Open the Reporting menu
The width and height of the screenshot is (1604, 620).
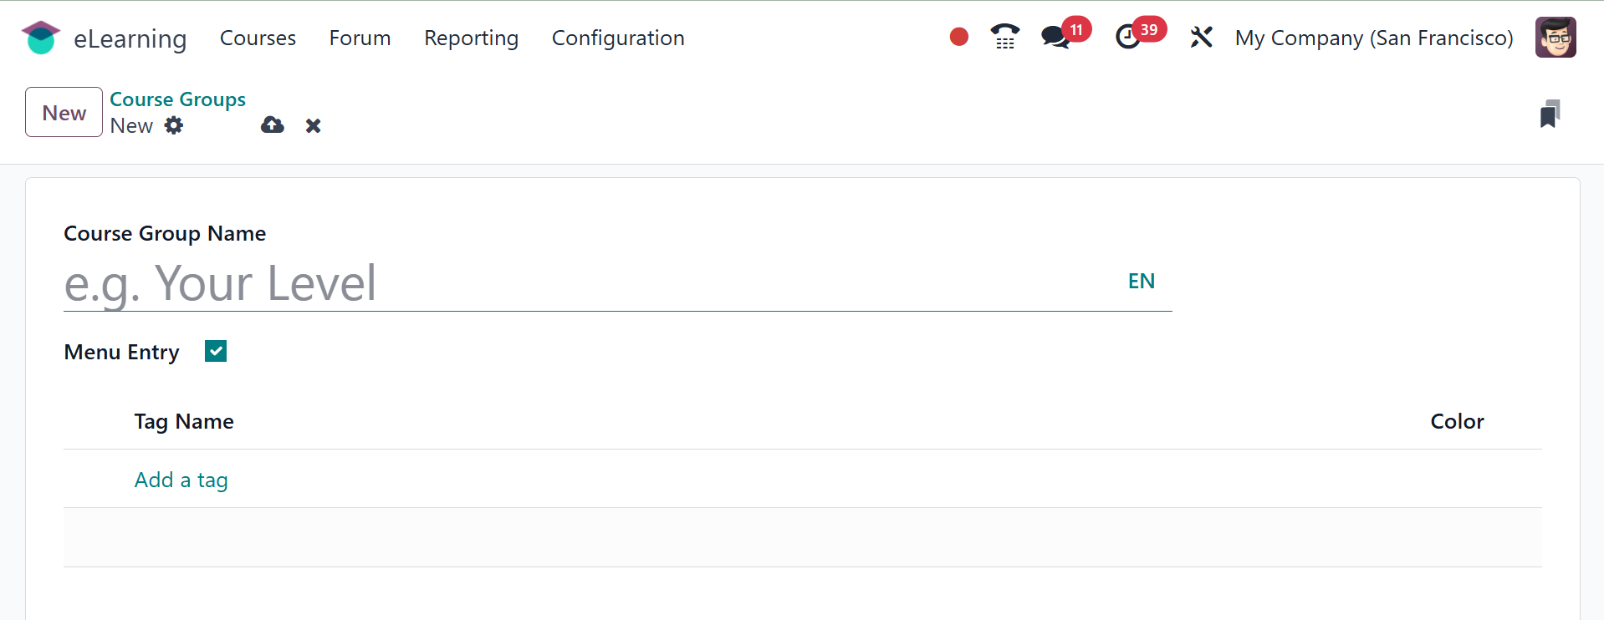(x=471, y=38)
